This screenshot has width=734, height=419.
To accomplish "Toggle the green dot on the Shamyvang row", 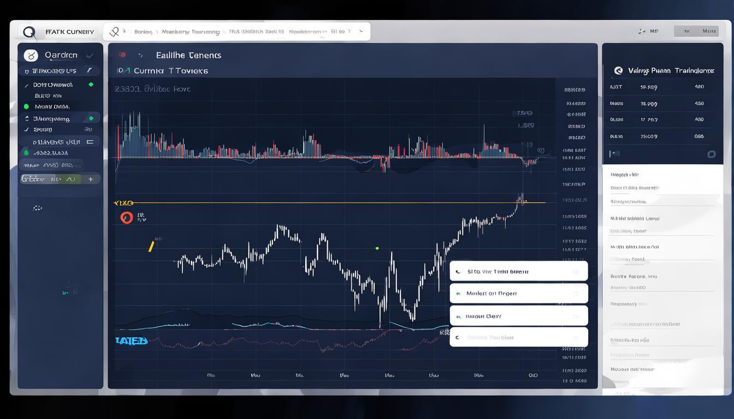I will click(x=91, y=118).
